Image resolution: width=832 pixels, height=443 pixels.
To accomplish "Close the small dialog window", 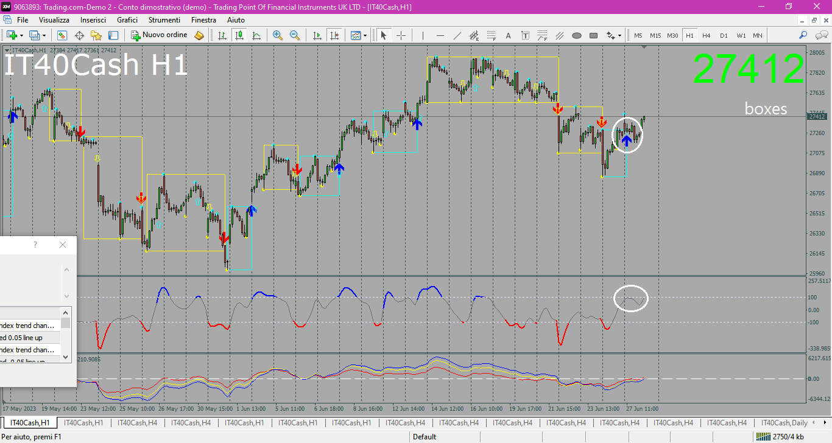I will pos(62,245).
